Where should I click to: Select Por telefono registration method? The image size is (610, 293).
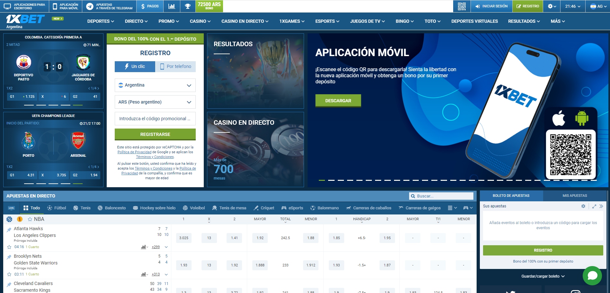tap(175, 67)
